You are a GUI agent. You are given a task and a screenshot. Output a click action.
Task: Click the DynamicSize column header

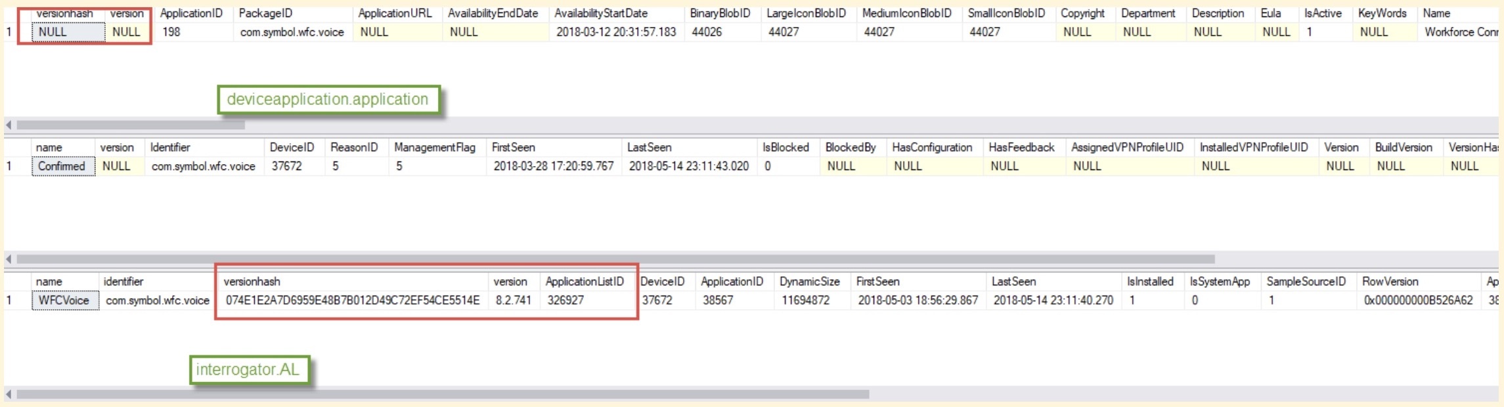809,282
